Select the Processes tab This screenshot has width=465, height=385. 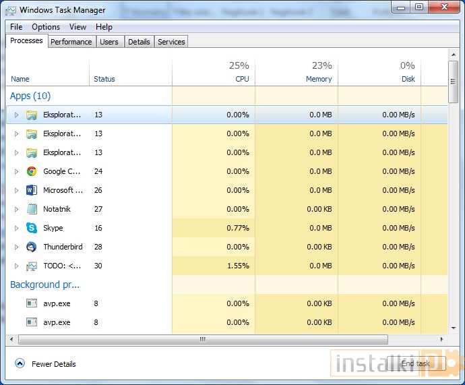coord(26,40)
